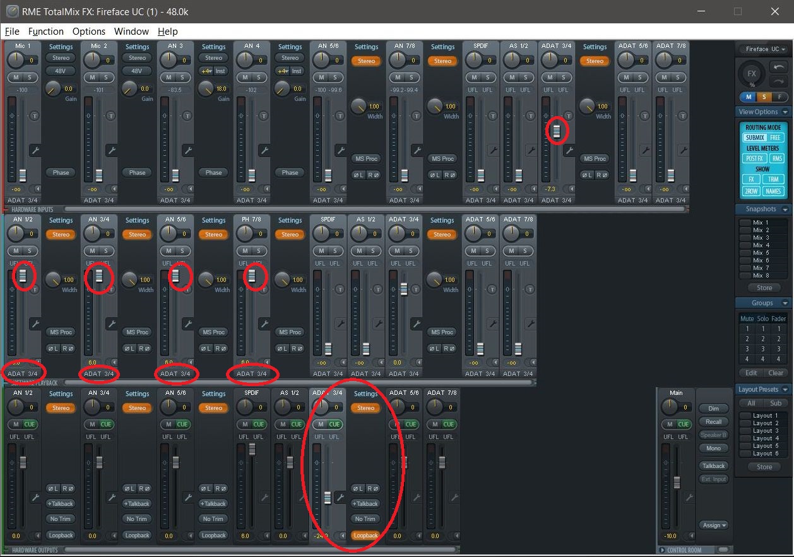Collapse Control Room section via its triangle

coord(662,550)
